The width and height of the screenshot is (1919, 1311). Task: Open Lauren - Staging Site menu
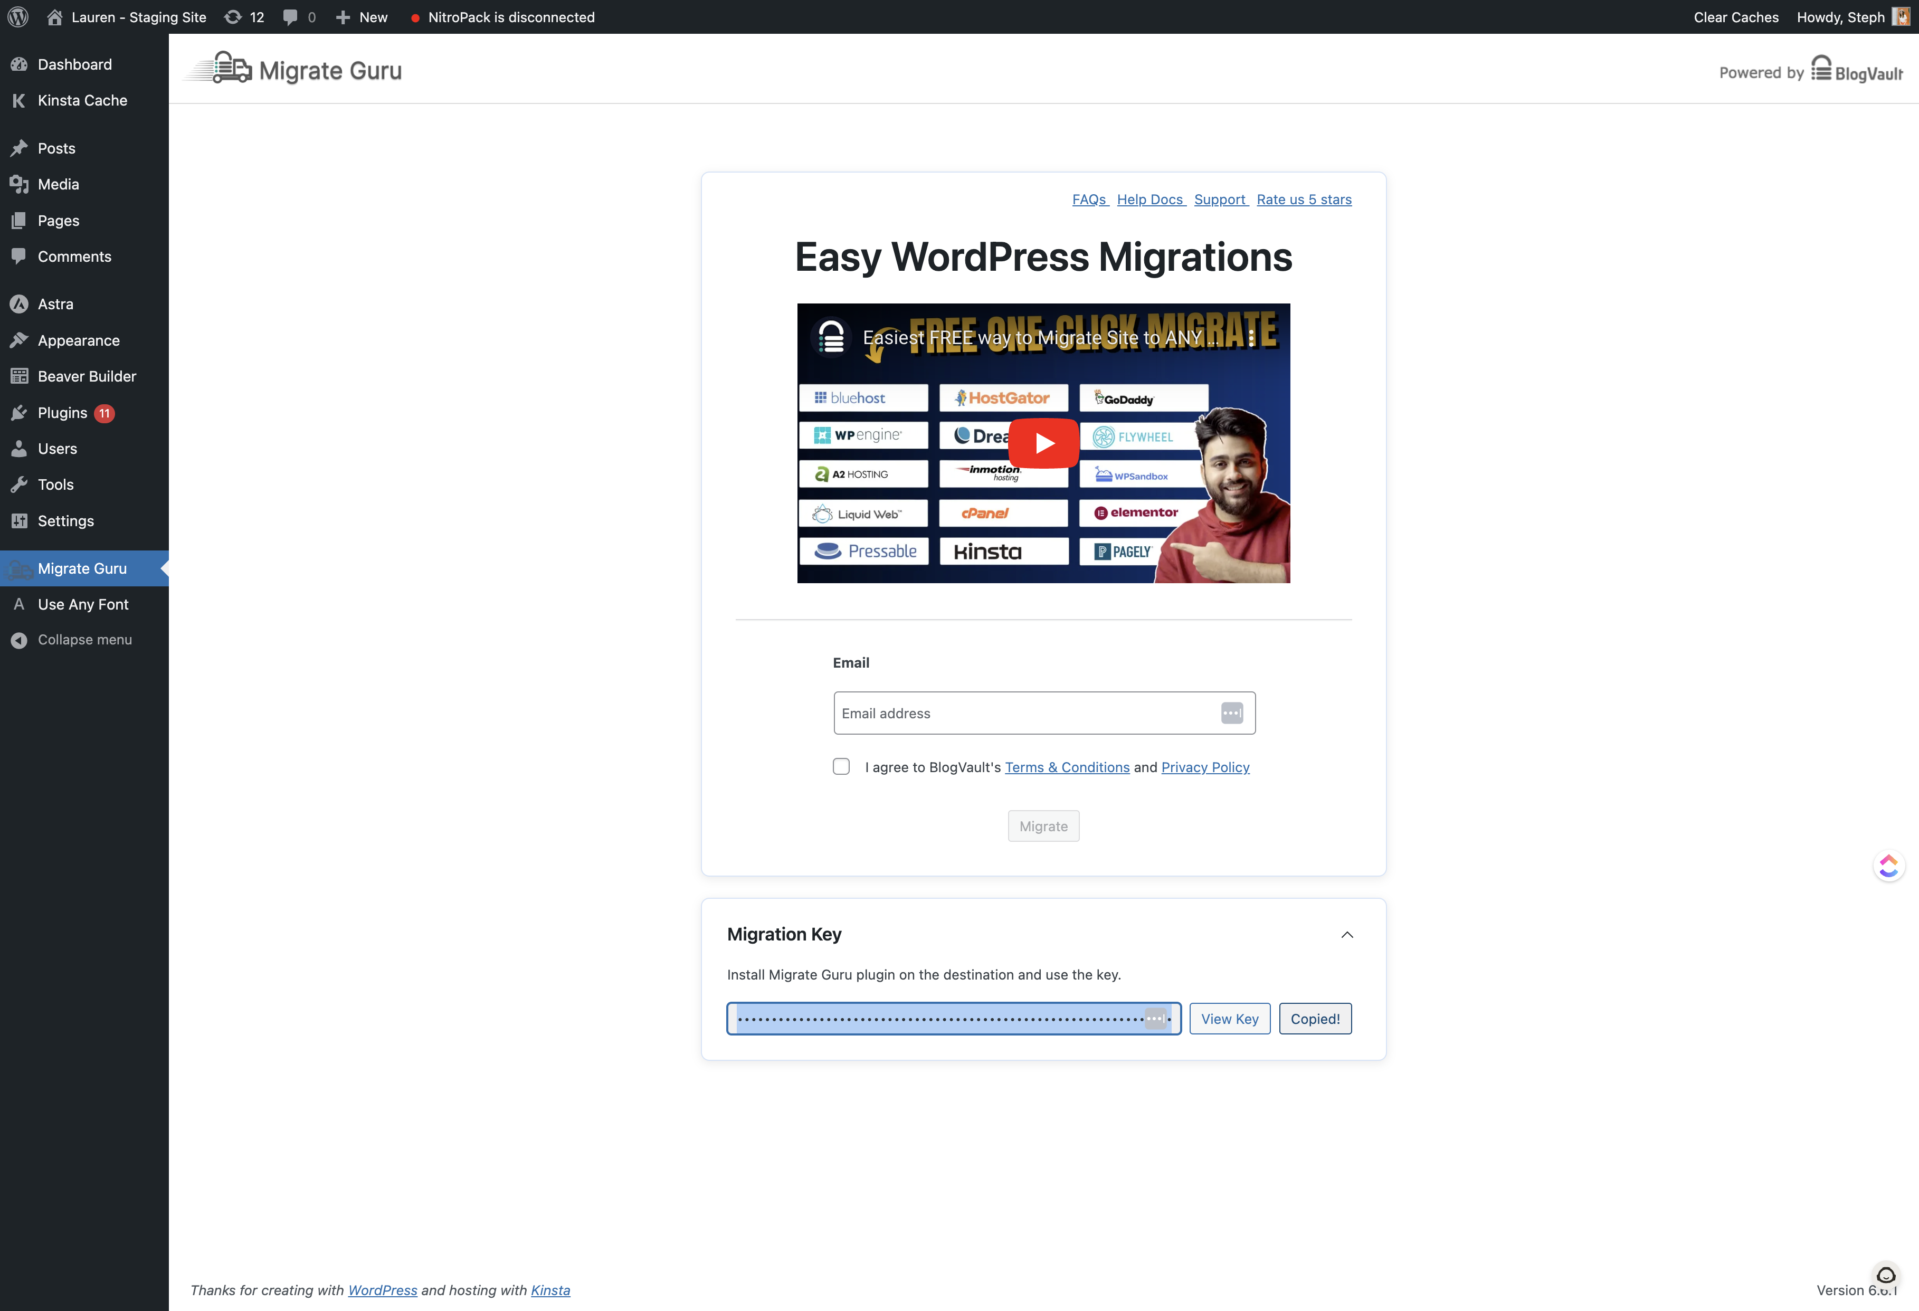click(x=126, y=16)
